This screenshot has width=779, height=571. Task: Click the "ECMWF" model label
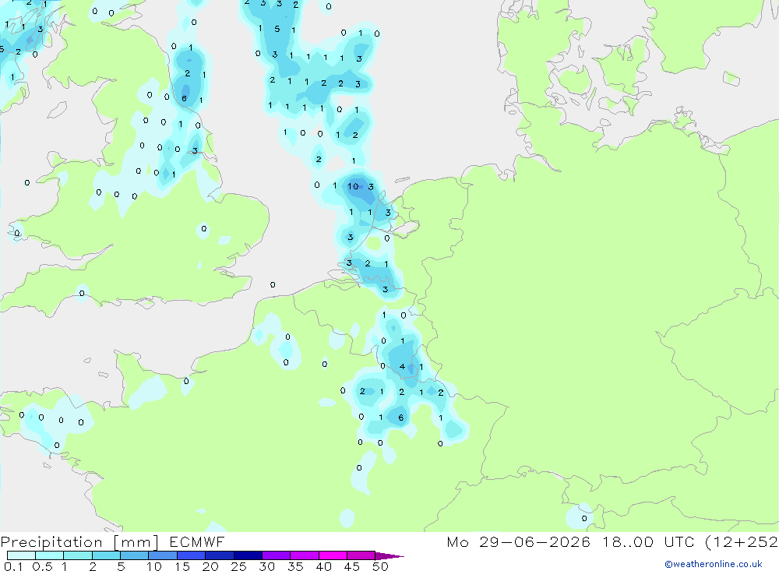(x=197, y=541)
